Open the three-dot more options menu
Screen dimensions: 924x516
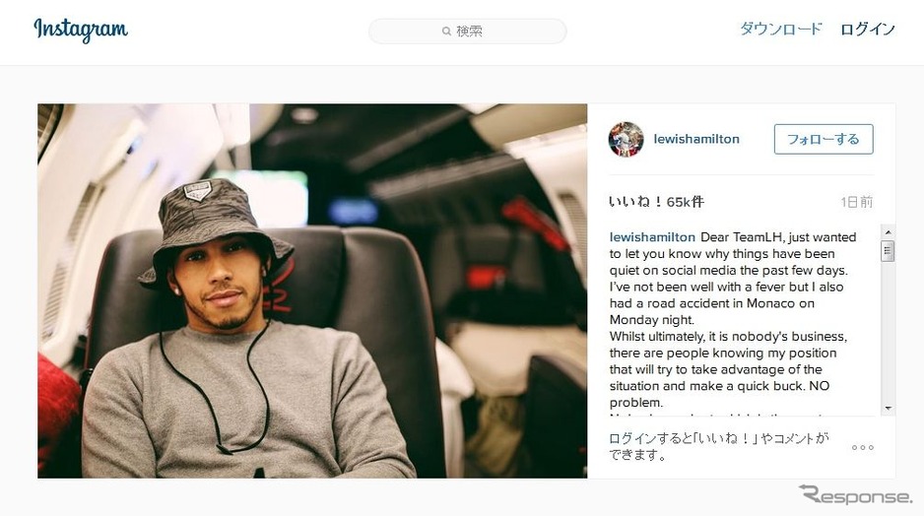coord(863,448)
